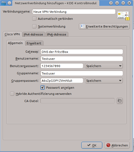The height and width of the screenshot is (152, 134).
Task: Open the Benutzerpasswort Speichern dropdown
Action: (104, 66)
